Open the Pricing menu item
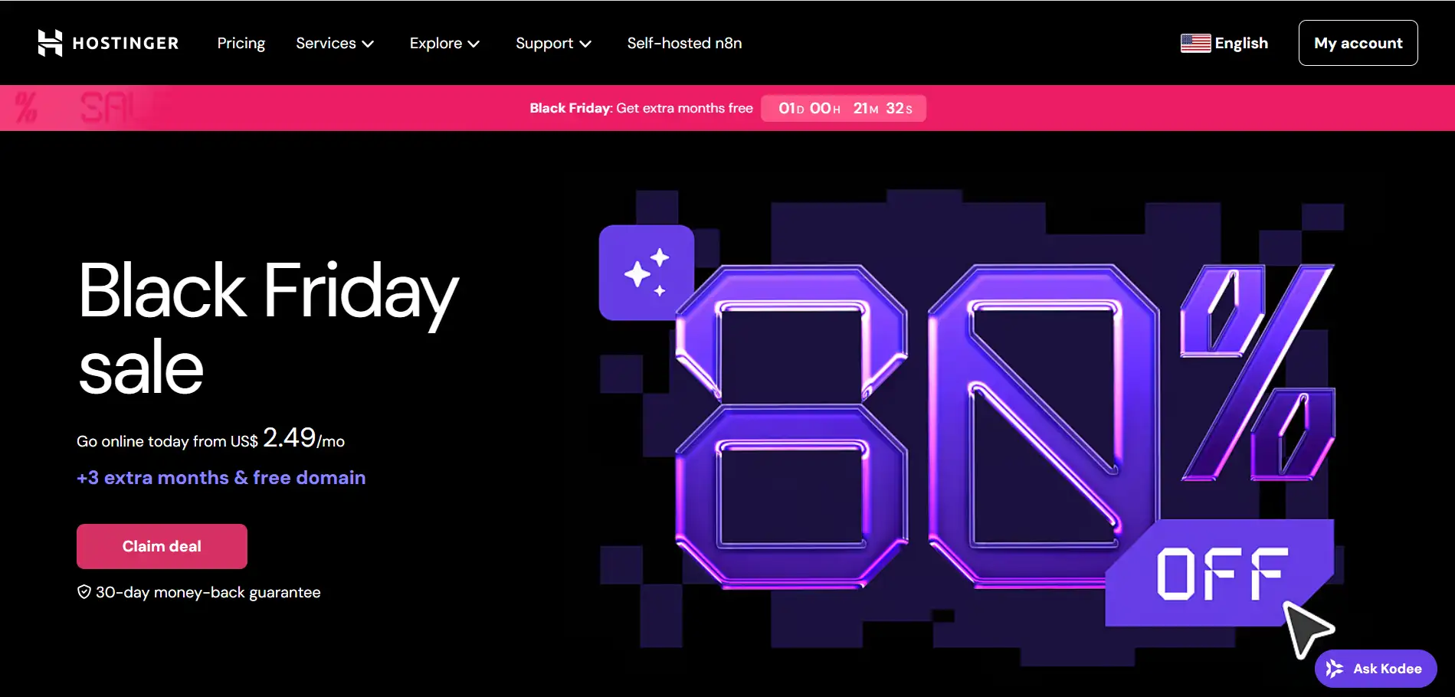1455x697 pixels. (x=241, y=44)
